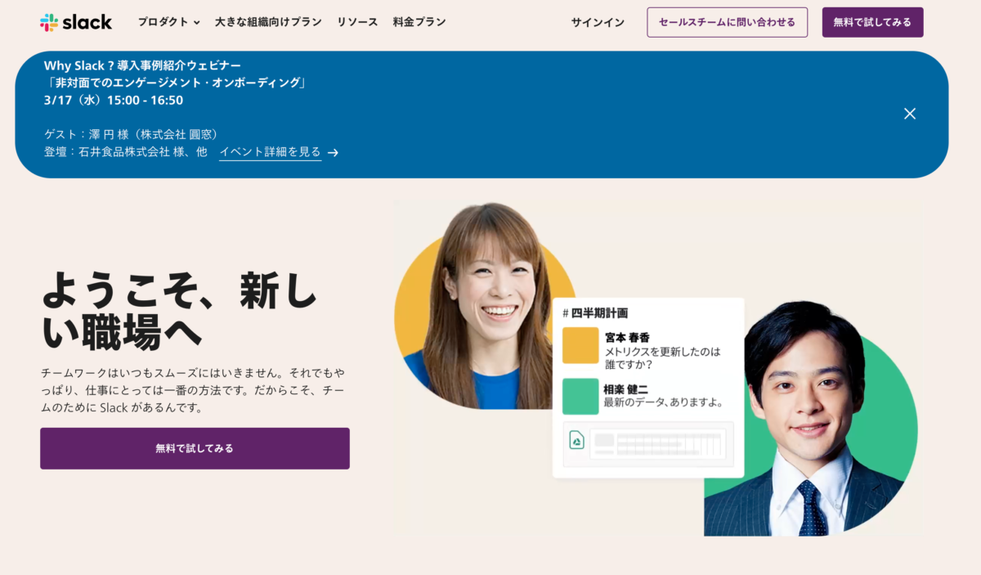The image size is (981, 575).
Task: Click the heading ようこそ、新しい職場へ
Action: tap(179, 310)
